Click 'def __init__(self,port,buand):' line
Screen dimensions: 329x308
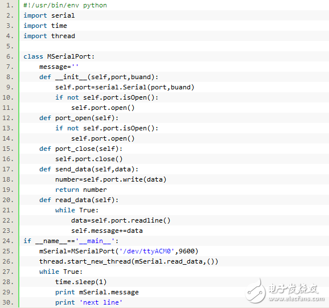coord(98,77)
